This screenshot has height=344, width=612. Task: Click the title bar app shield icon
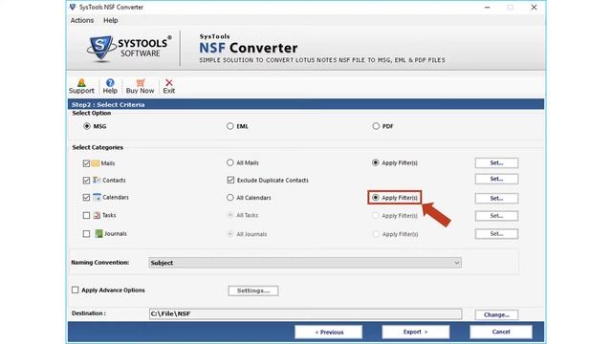point(73,7)
